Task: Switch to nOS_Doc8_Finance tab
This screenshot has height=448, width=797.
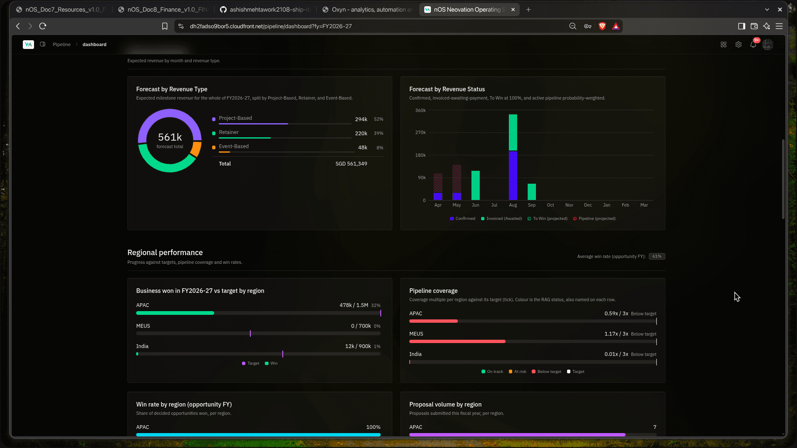Action: click(164, 10)
